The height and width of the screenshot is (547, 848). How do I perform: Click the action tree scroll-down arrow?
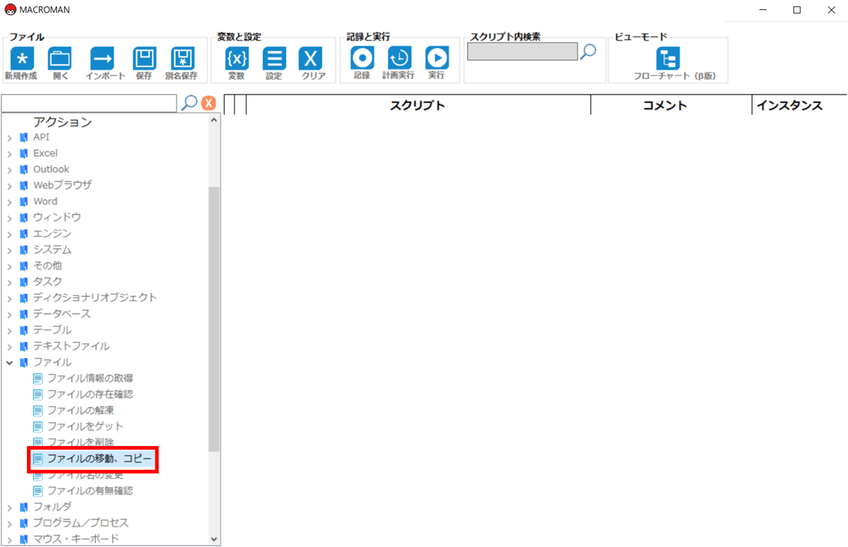(215, 539)
